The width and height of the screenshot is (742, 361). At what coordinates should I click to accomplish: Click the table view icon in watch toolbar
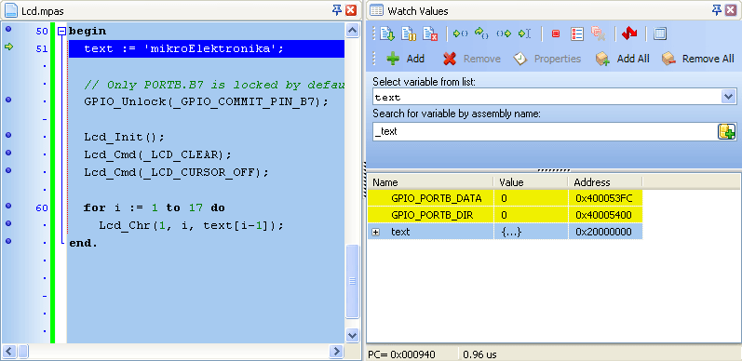(x=660, y=33)
